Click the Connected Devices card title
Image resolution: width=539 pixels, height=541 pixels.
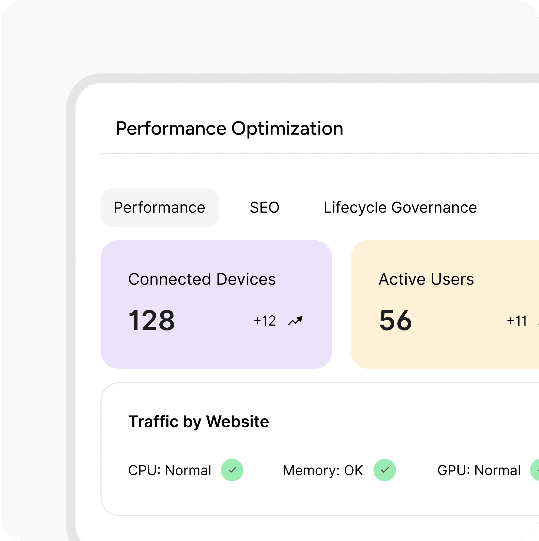202,279
